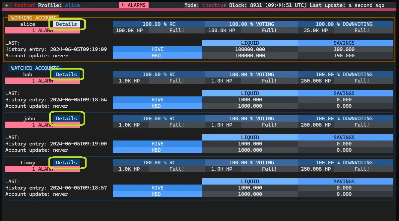The height and width of the screenshot is (221, 399).
Task: Click john's history entry 2024-06-05T09:19:00
Action: tap(56, 144)
